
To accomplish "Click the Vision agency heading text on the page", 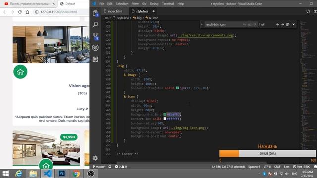I will tap(79, 86).
